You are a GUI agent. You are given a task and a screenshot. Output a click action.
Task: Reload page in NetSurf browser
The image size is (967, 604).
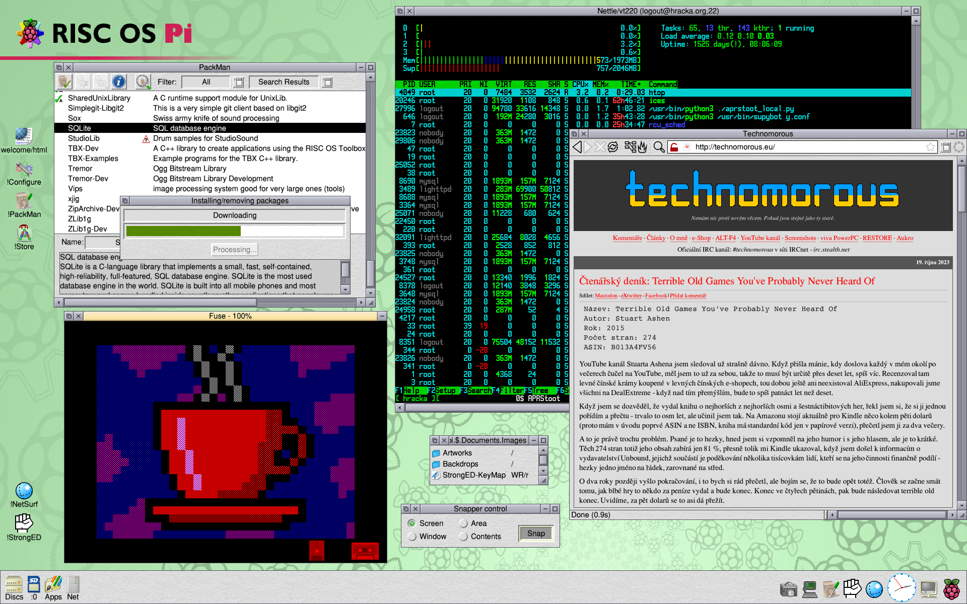tap(613, 147)
